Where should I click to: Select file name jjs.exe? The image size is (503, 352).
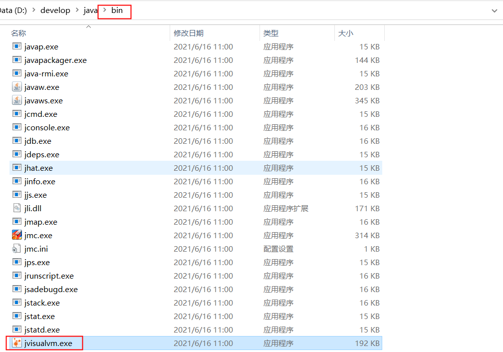(35, 195)
